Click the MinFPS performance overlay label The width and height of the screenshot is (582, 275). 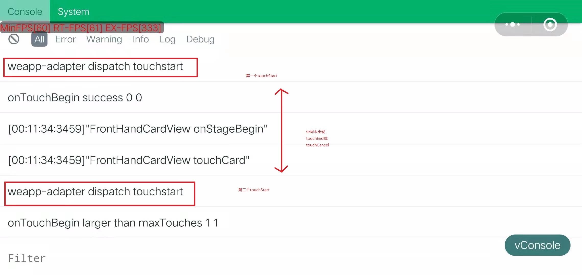81,28
